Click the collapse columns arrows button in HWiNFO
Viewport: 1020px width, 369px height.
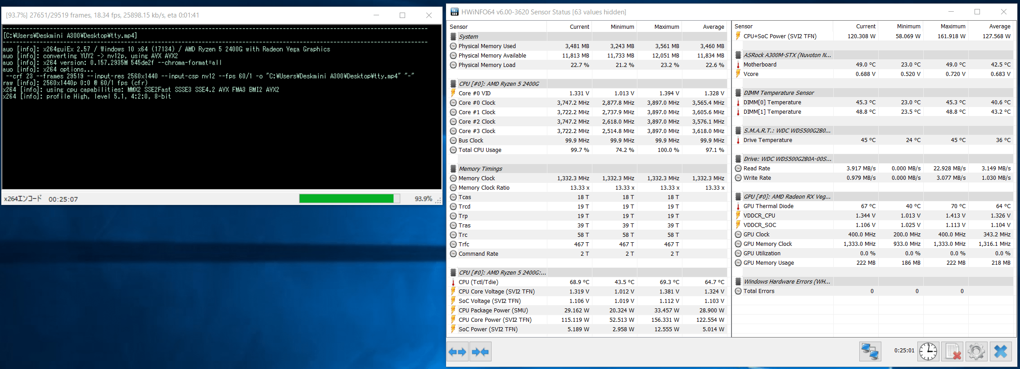pyautogui.click(x=480, y=352)
